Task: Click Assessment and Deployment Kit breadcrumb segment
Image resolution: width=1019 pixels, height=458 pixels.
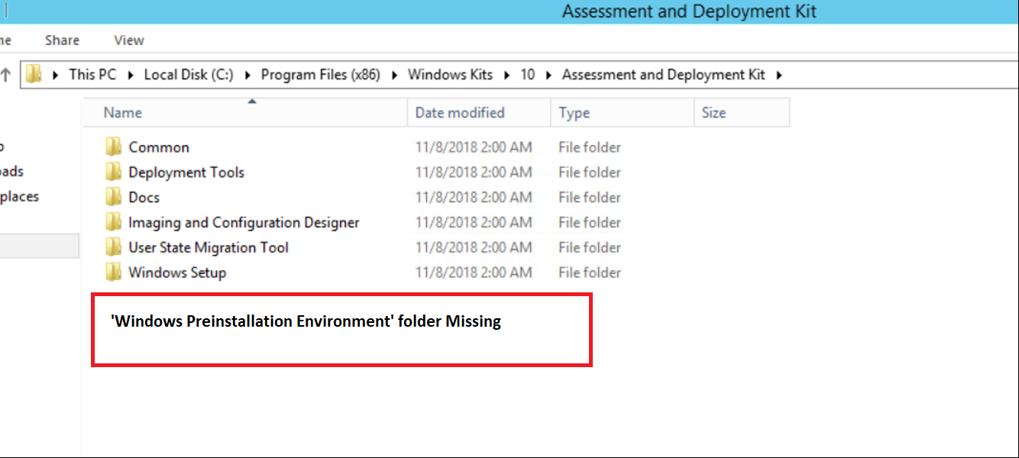Action: tap(663, 75)
